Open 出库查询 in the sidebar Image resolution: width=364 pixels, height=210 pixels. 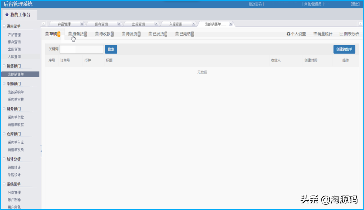point(14,49)
